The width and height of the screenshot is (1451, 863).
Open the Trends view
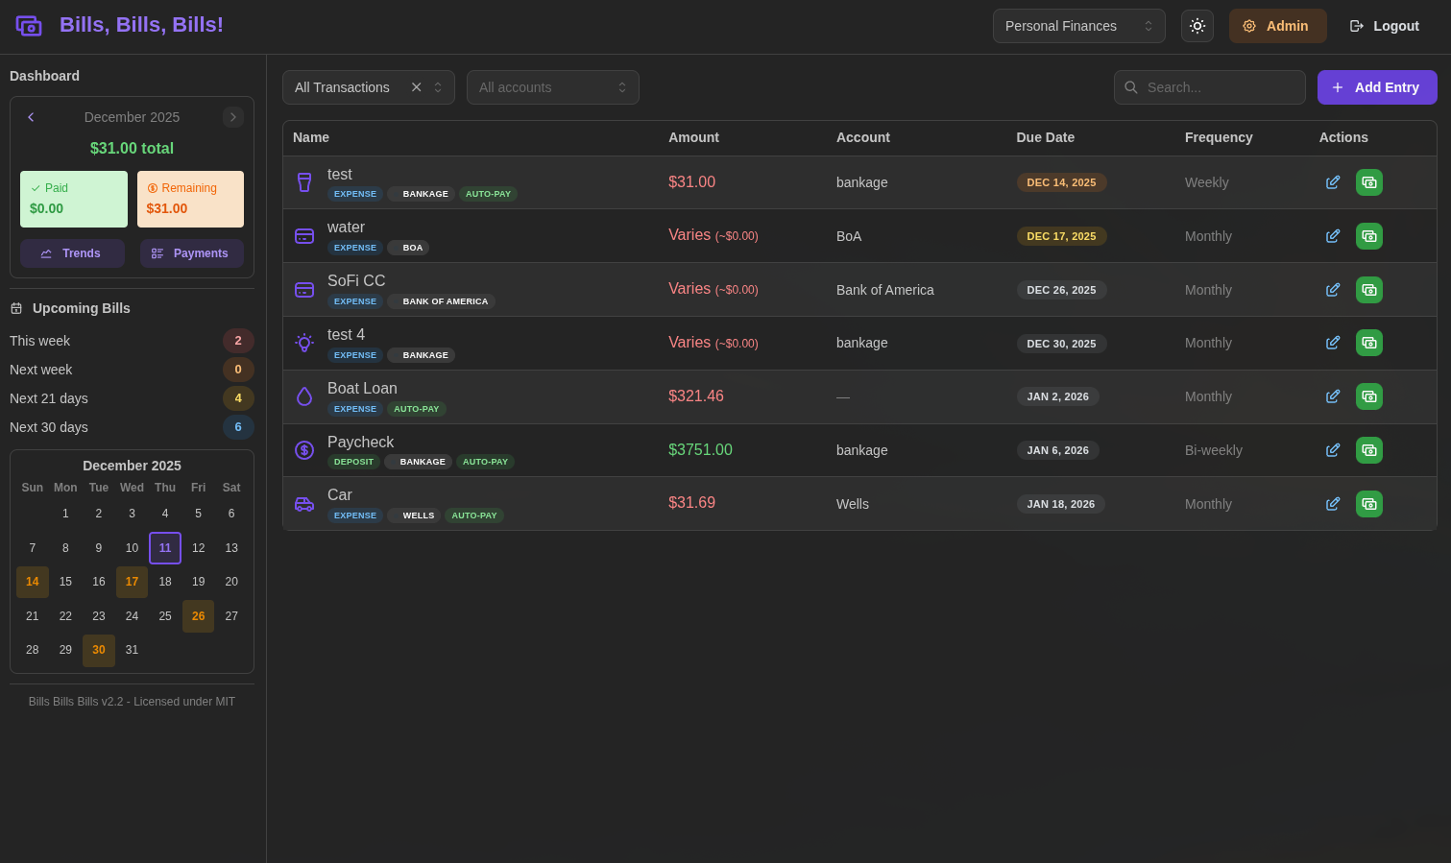[72, 252]
